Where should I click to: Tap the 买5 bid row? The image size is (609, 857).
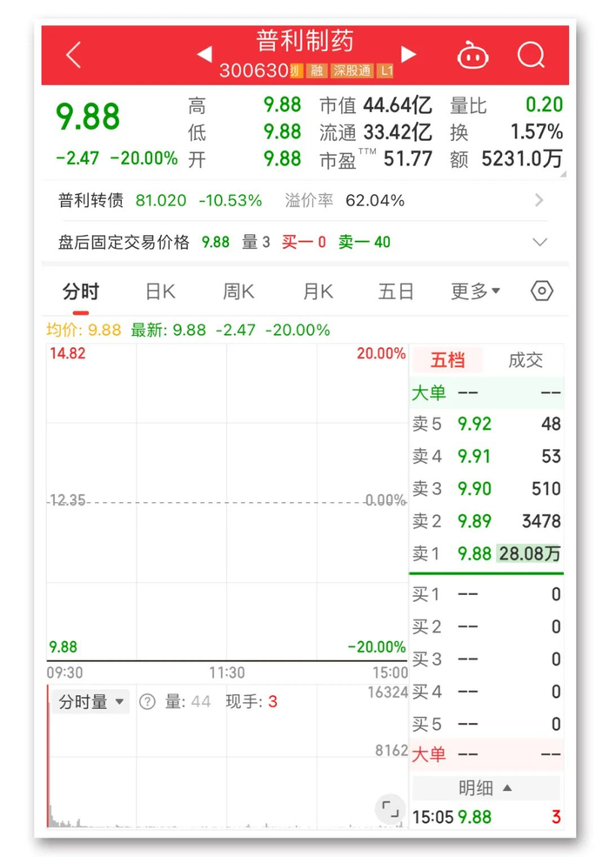click(x=486, y=724)
